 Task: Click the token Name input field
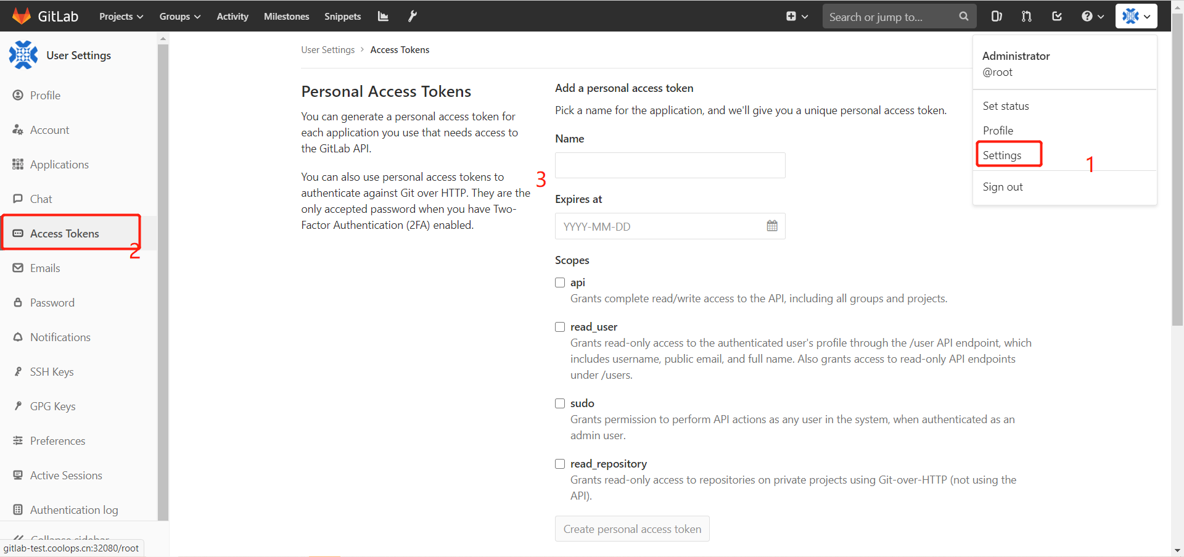pyautogui.click(x=670, y=165)
